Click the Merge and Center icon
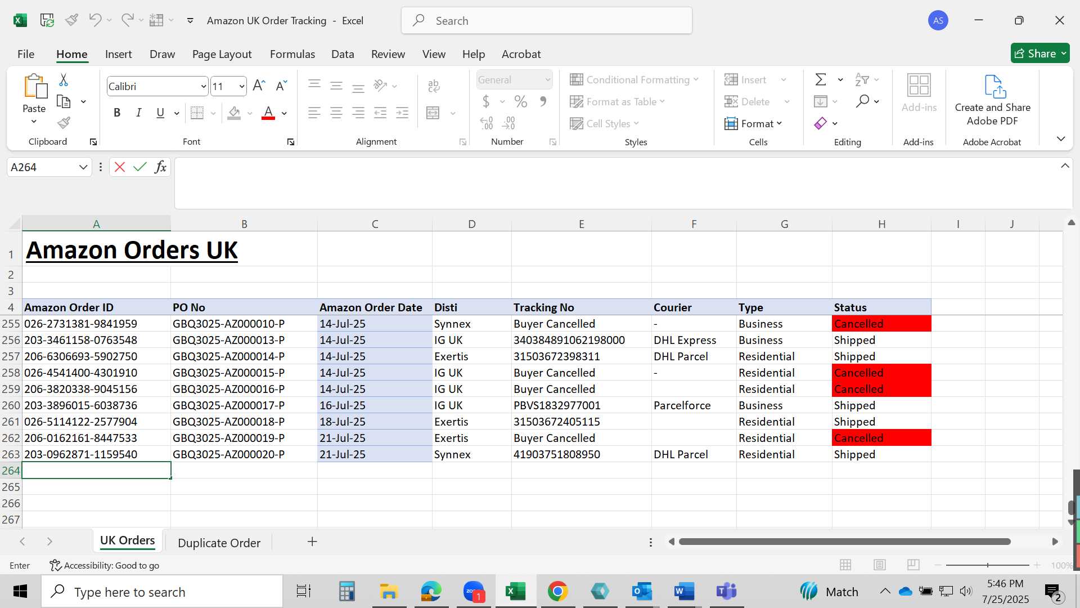Screen dimensions: 1080x608 pos(433,113)
